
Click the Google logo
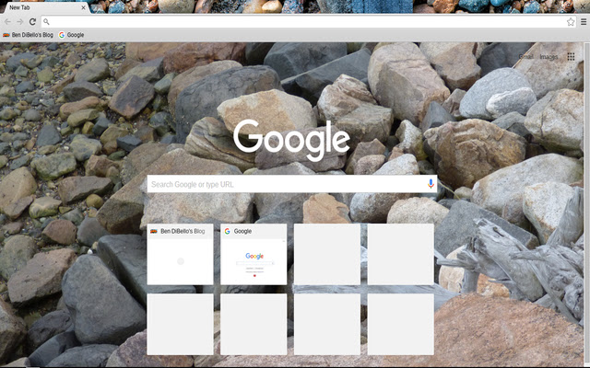click(291, 140)
